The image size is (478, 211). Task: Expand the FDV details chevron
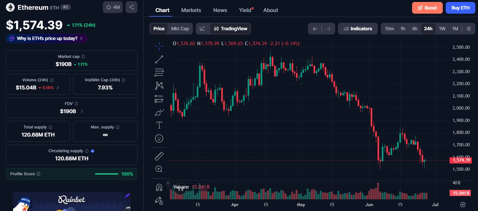click(x=82, y=111)
